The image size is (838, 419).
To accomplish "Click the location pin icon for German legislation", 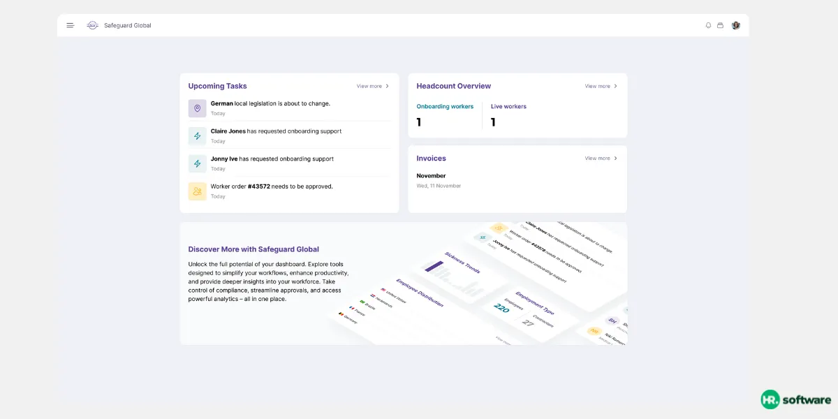I will [x=197, y=108].
